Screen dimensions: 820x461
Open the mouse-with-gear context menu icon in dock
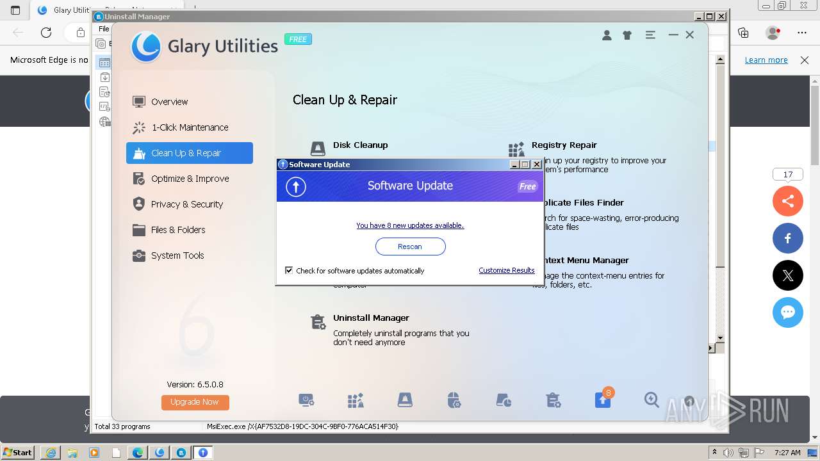(454, 400)
